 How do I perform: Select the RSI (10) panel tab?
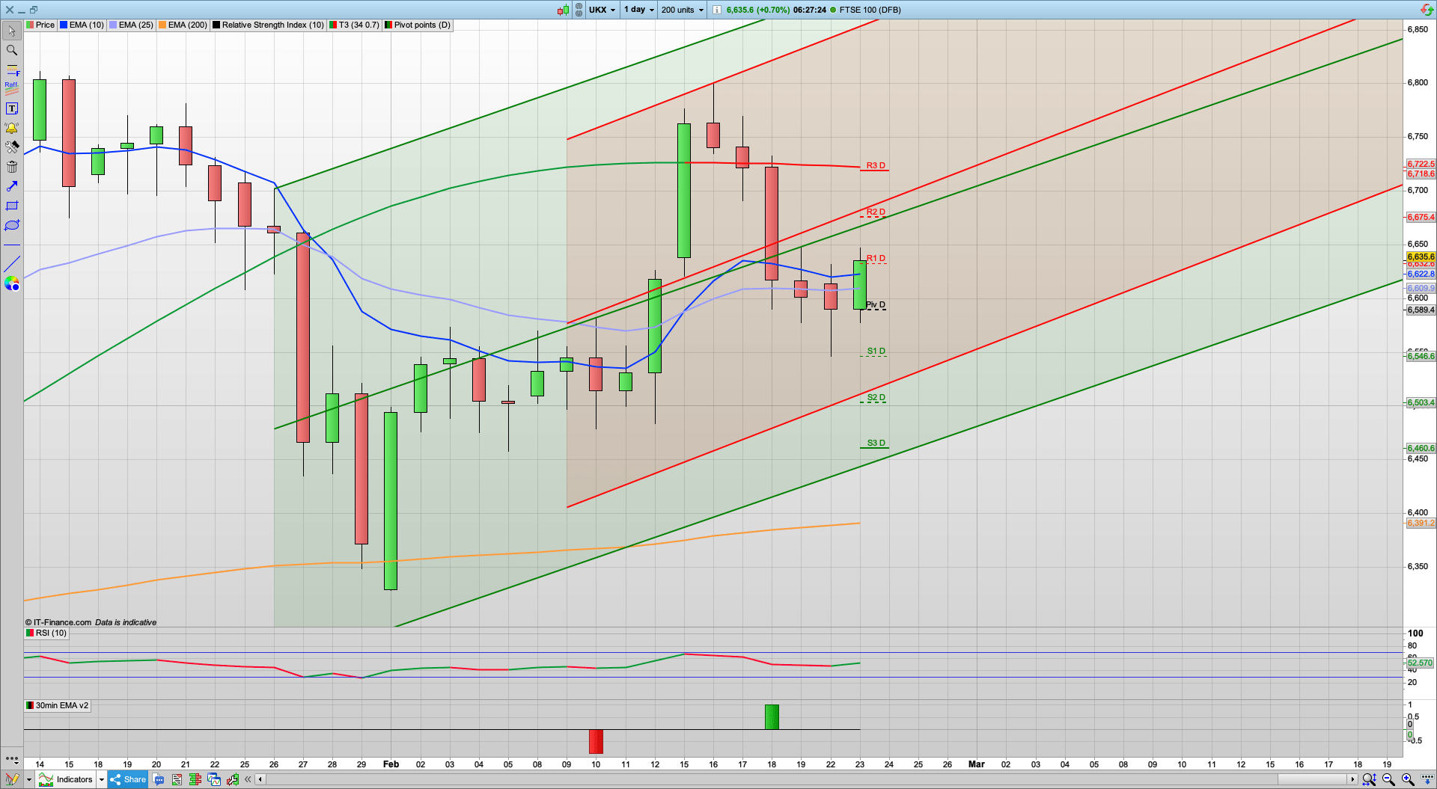(46, 633)
